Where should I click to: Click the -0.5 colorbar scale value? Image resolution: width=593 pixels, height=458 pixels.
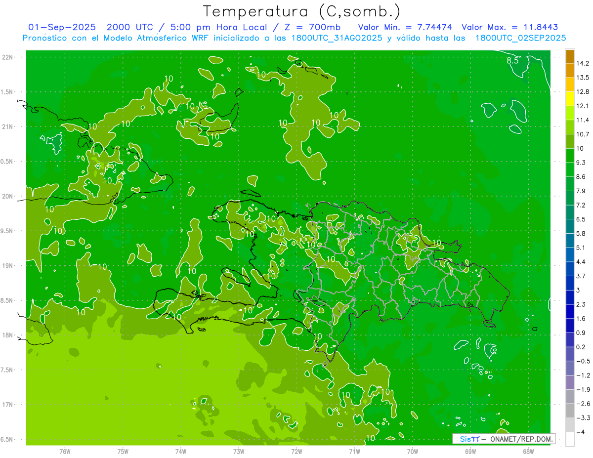click(x=583, y=361)
